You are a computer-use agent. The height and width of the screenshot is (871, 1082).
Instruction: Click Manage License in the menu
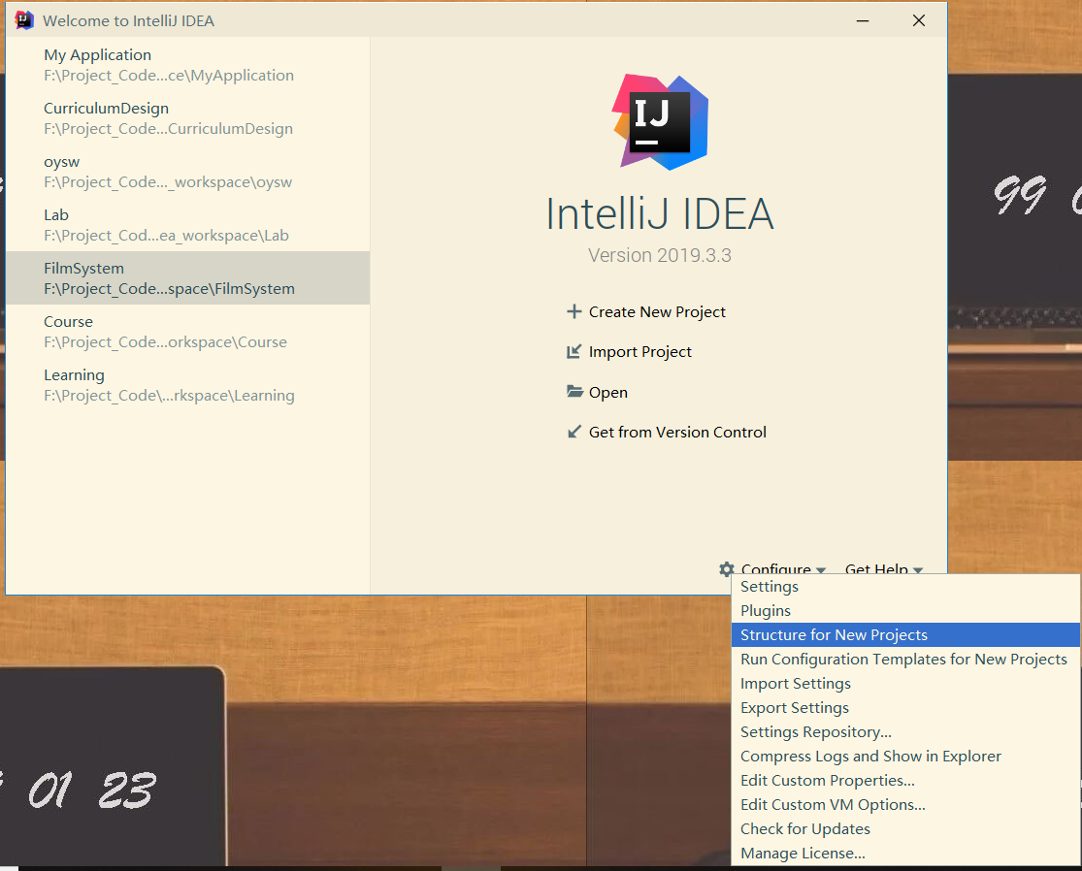803,853
